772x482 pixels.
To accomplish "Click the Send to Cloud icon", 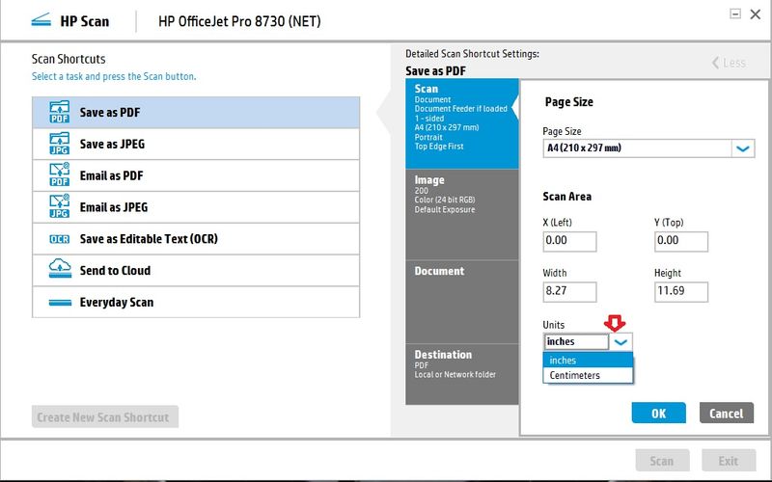I will 60,269.
